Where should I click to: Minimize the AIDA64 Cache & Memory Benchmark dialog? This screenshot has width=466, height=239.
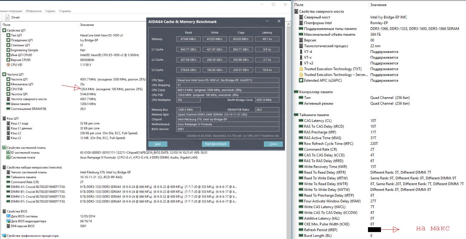pos(268,21)
